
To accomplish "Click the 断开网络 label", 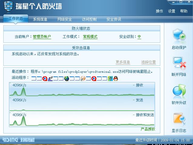I will coord(179,74).
